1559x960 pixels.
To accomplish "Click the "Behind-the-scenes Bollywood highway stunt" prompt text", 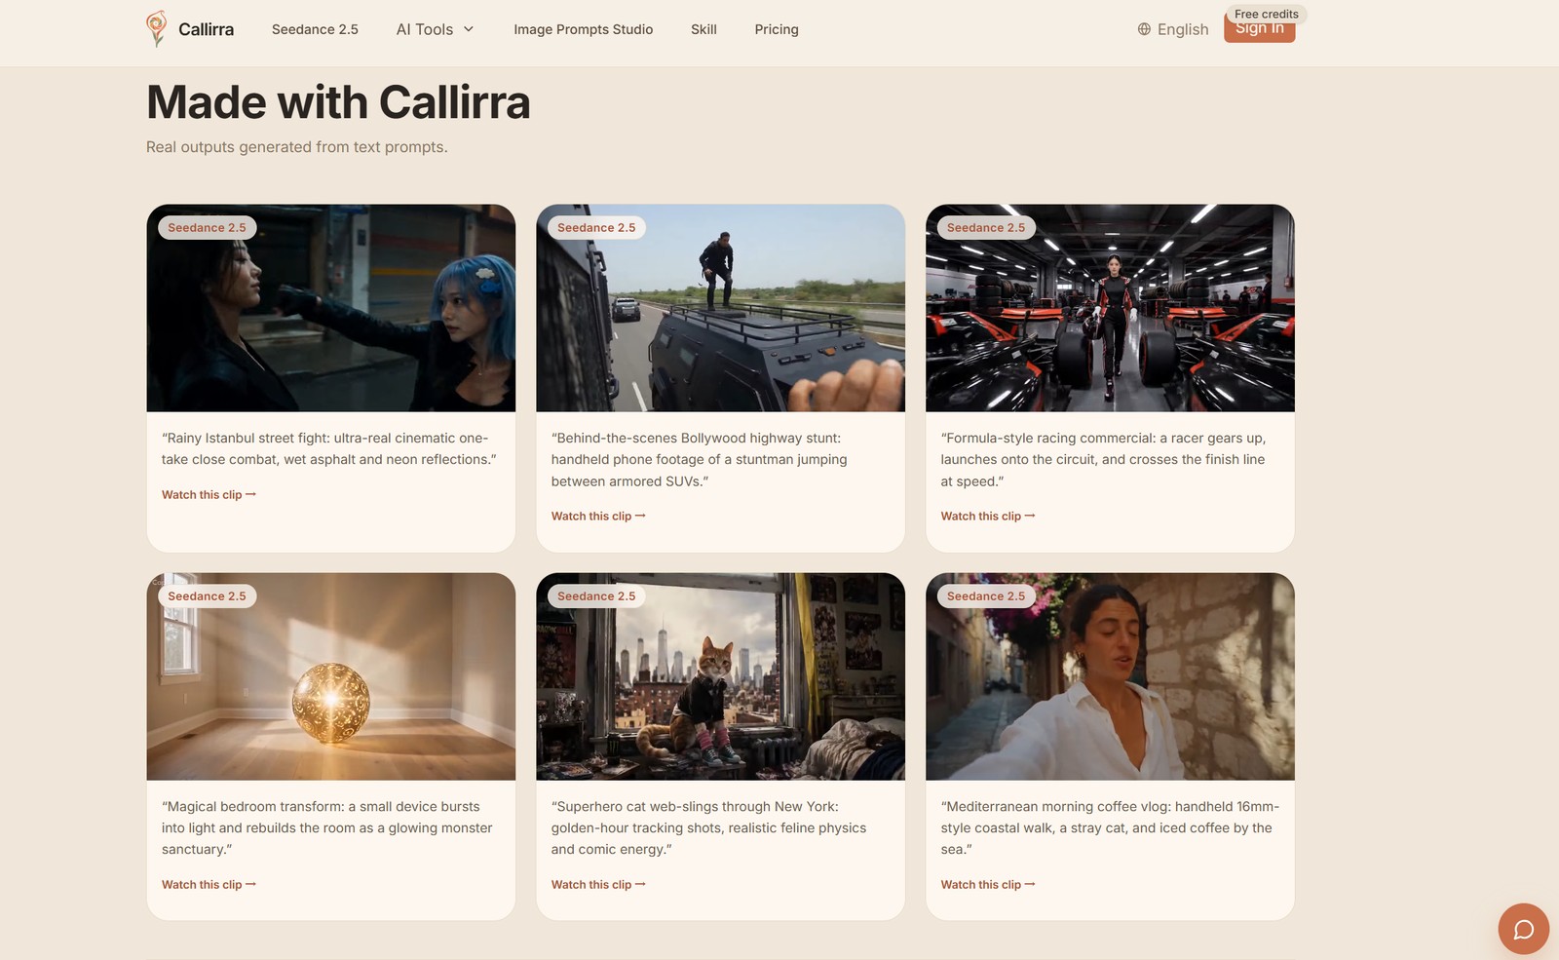I will click(x=700, y=460).
